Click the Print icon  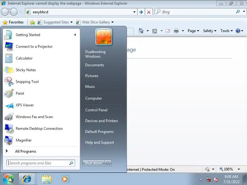pyautogui.click(x=176, y=31)
